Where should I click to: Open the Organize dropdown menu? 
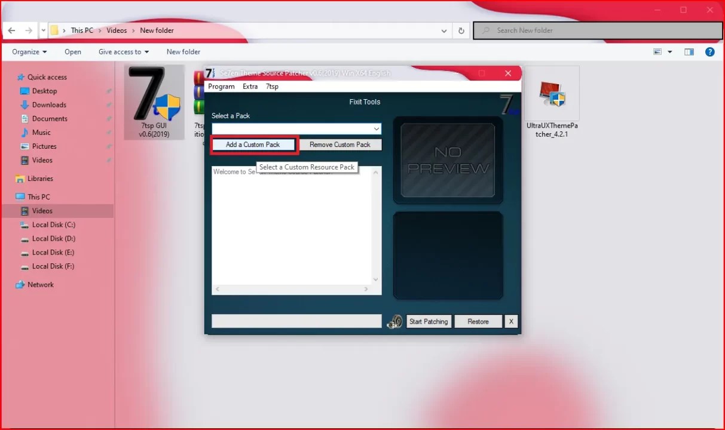(29, 52)
